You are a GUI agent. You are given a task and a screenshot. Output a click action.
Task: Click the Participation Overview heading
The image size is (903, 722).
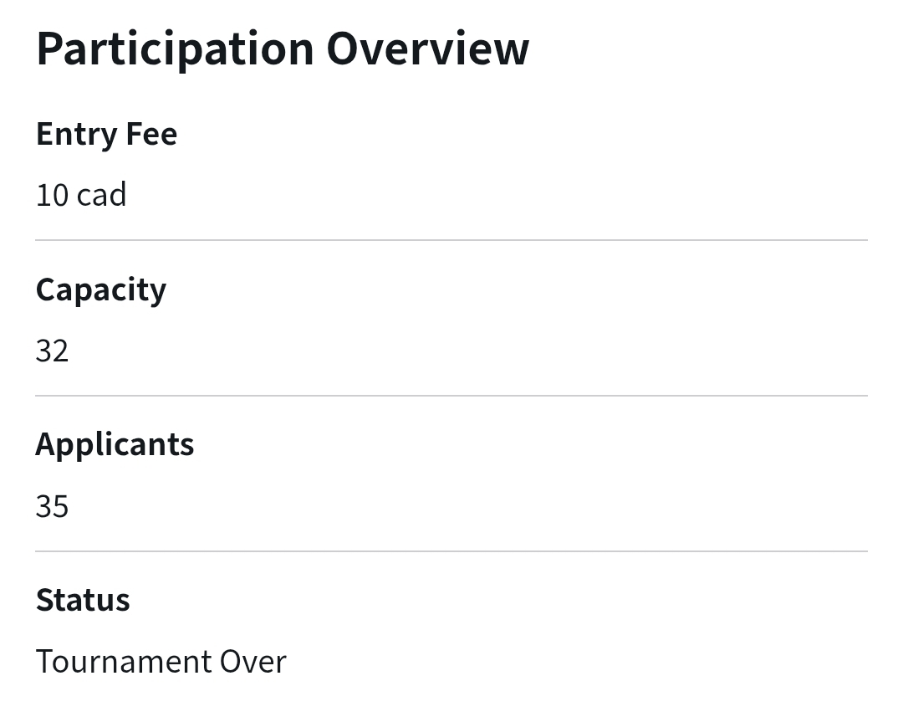tap(283, 49)
